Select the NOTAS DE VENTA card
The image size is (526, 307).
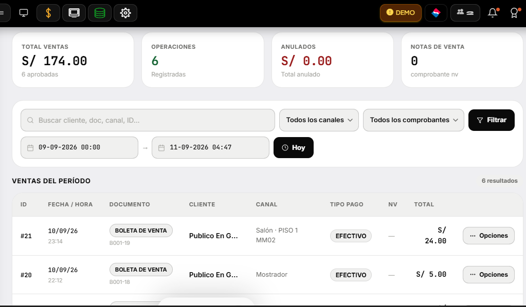coord(462,60)
